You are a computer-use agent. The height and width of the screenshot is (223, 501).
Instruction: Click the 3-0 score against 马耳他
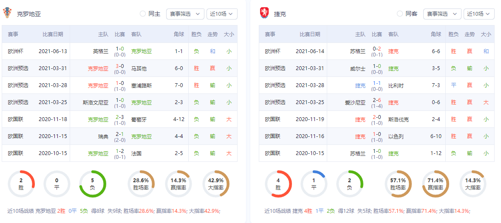click(x=120, y=66)
